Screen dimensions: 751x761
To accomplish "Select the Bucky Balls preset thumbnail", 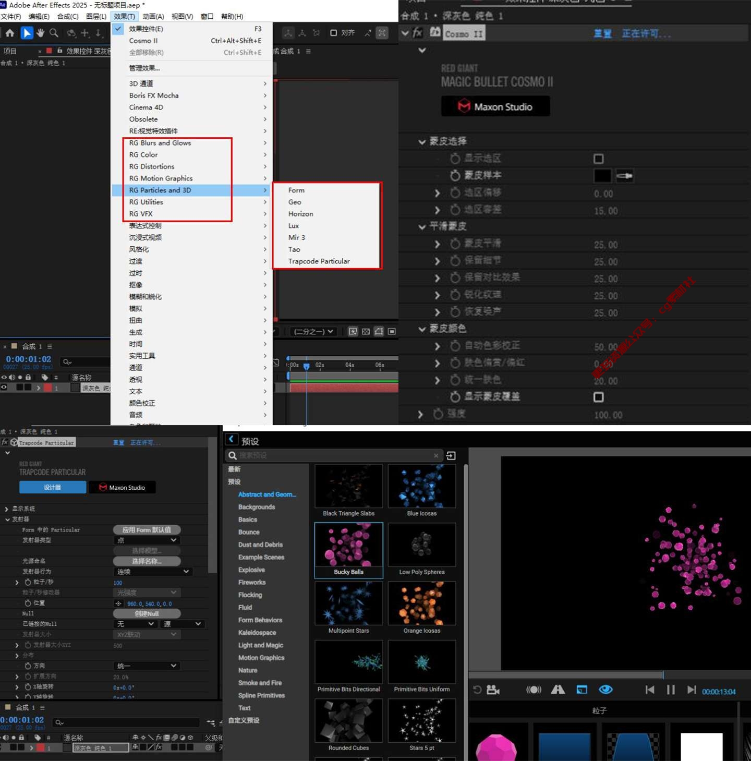I will tap(348, 550).
